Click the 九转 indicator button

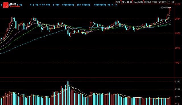118,2
